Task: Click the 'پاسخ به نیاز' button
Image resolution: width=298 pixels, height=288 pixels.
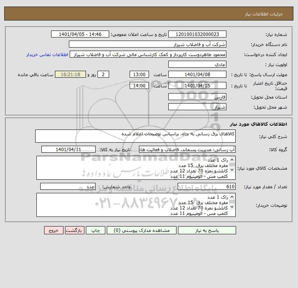Action: click(207, 230)
